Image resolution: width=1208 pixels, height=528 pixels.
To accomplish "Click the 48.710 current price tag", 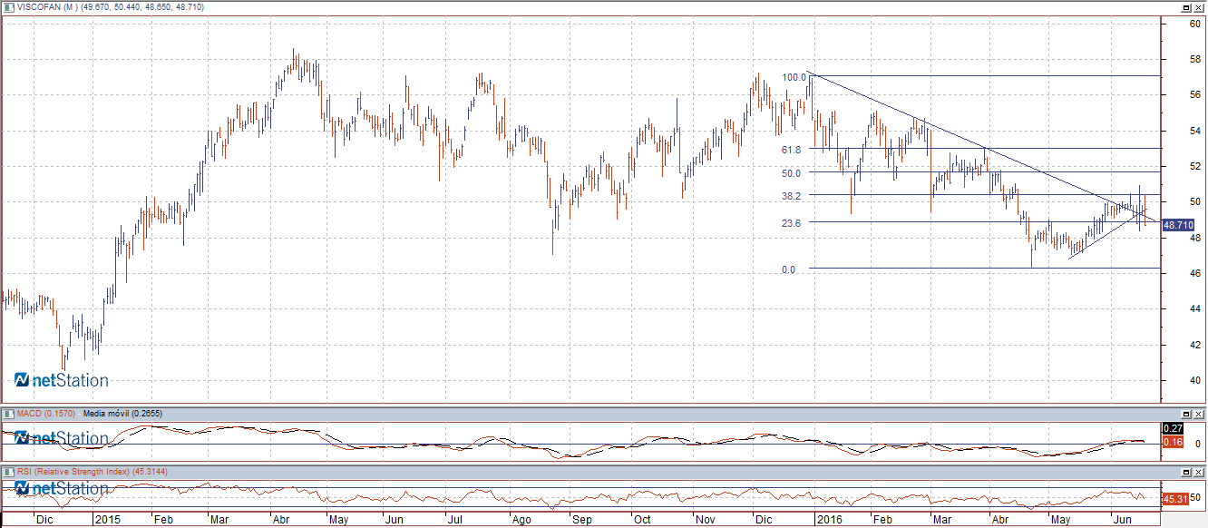I will tap(1178, 224).
